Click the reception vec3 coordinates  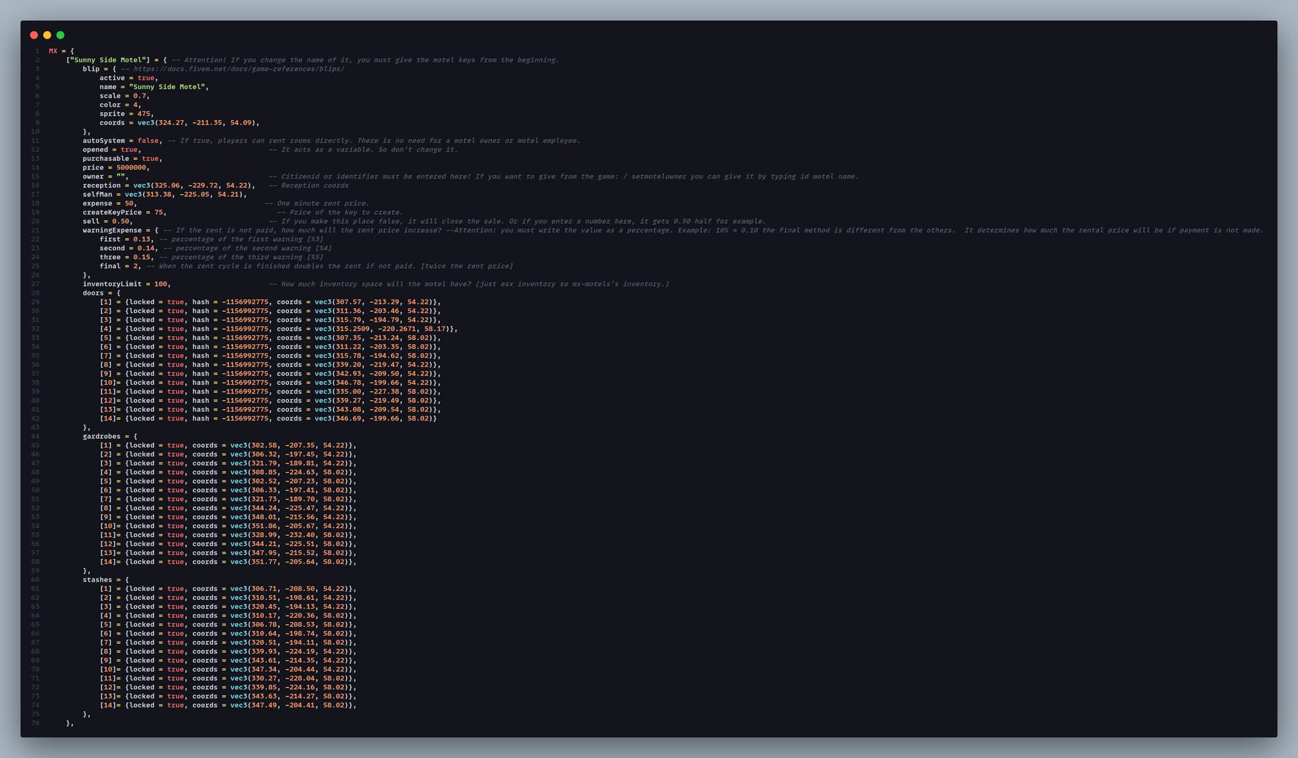(193, 185)
